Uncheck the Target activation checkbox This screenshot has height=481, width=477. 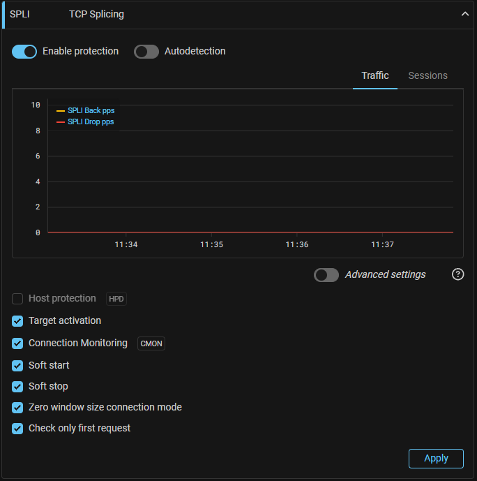point(17,321)
